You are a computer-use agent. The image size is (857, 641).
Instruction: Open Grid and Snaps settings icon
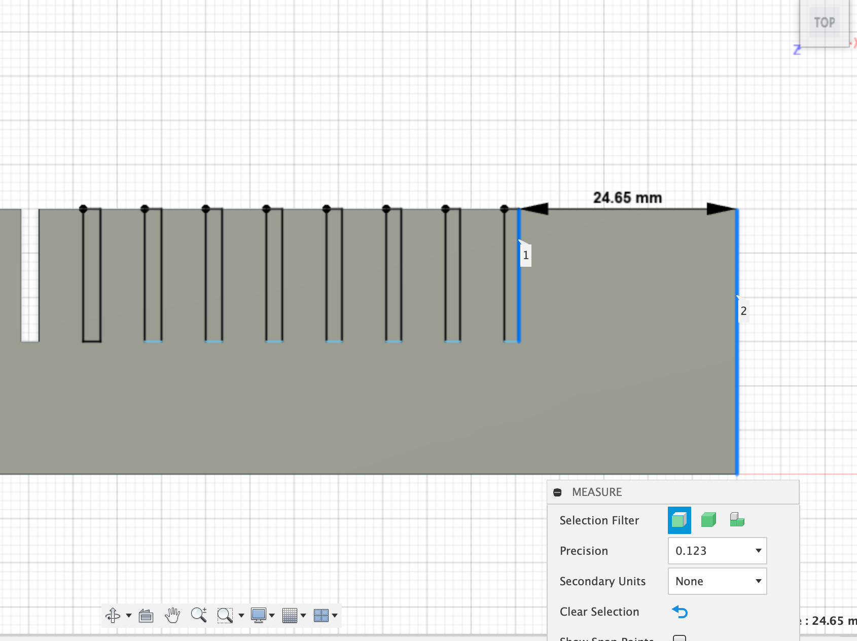pyautogui.click(x=290, y=615)
